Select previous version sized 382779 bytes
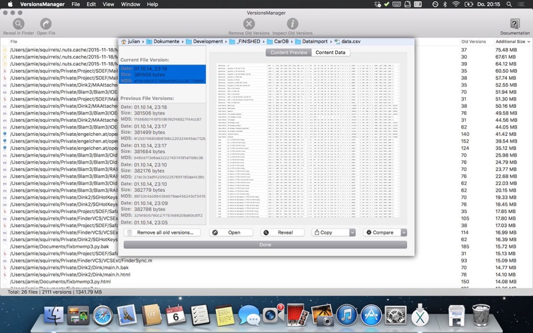The height and width of the screenshot is (333, 533). point(163,190)
